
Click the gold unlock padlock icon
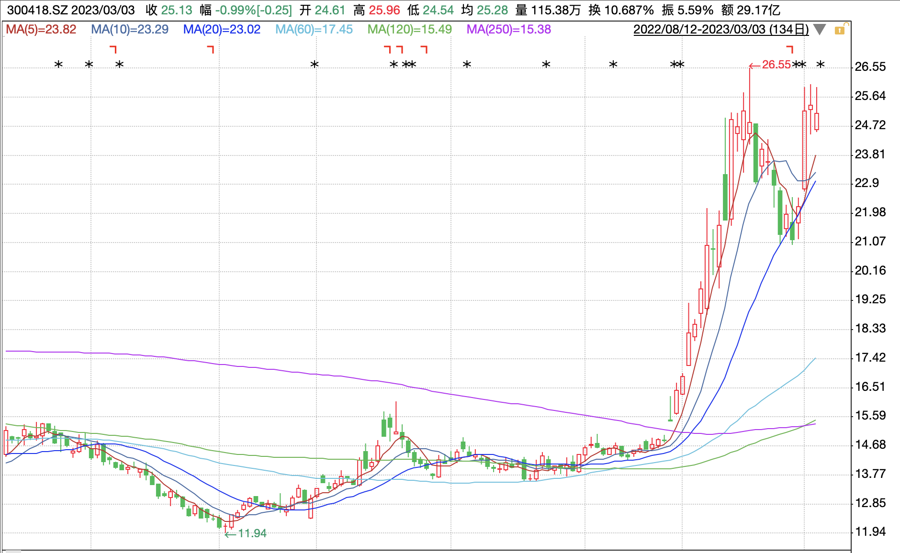tap(840, 30)
